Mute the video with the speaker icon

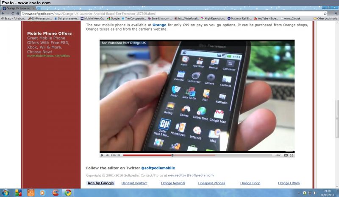click(107, 155)
